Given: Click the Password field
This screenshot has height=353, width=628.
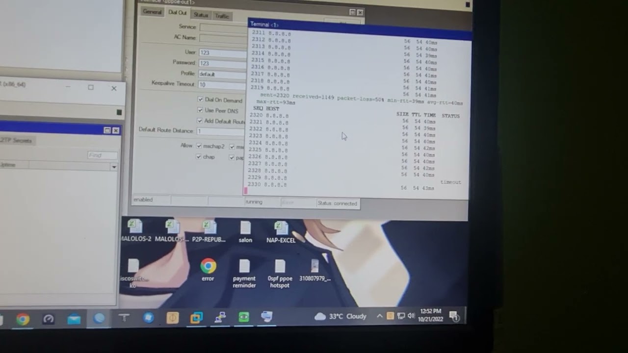Looking at the screenshot, I should point(223,63).
